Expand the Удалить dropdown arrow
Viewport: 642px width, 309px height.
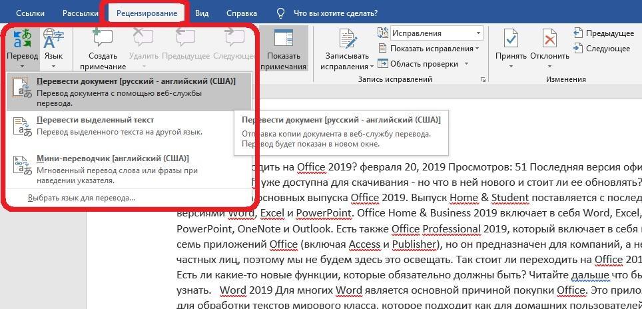pos(143,66)
